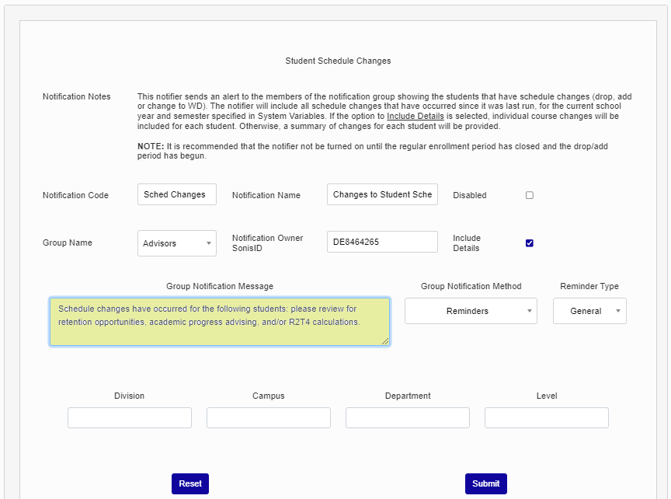Click the Division input field

pos(129,417)
